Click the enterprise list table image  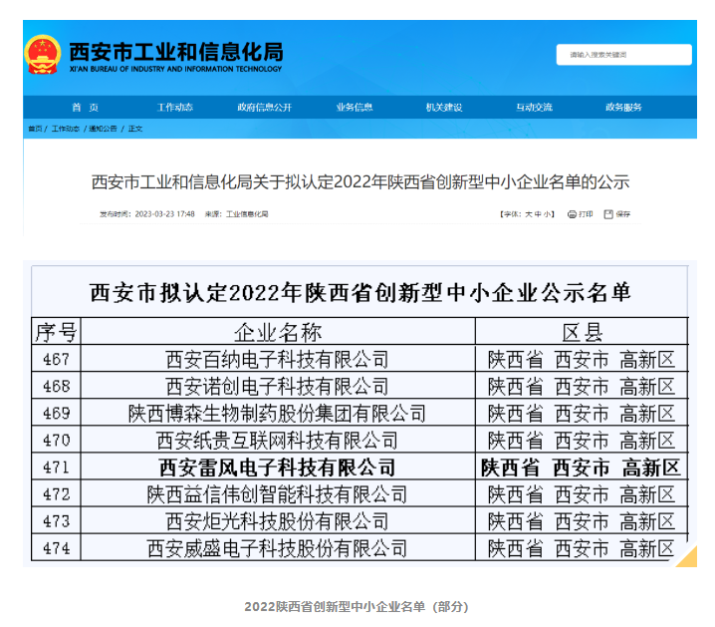point(359,414)
